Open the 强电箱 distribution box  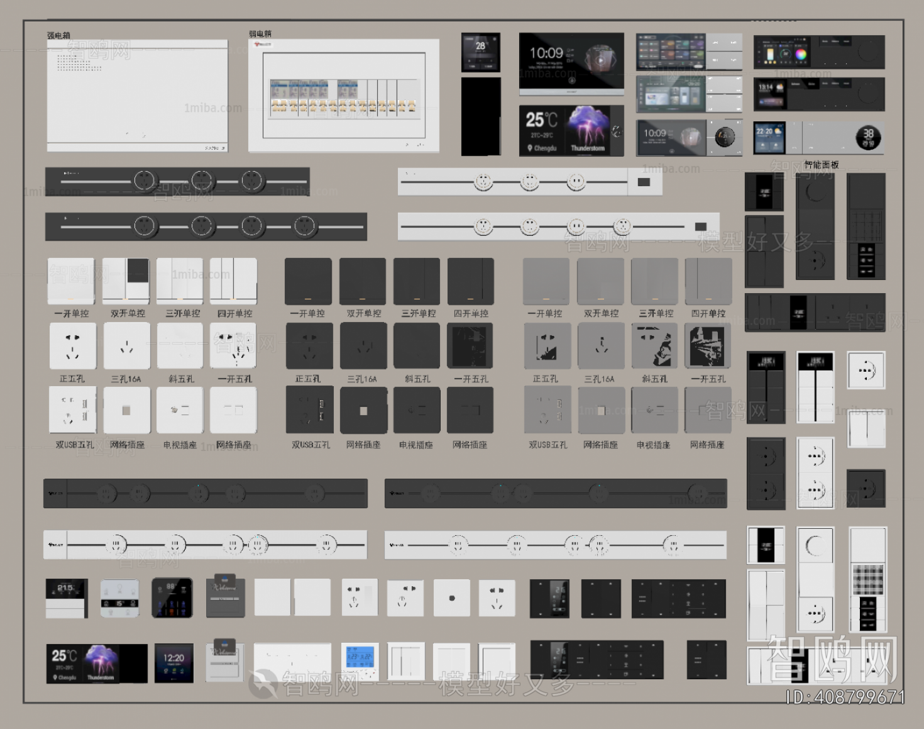click(137, 96)
